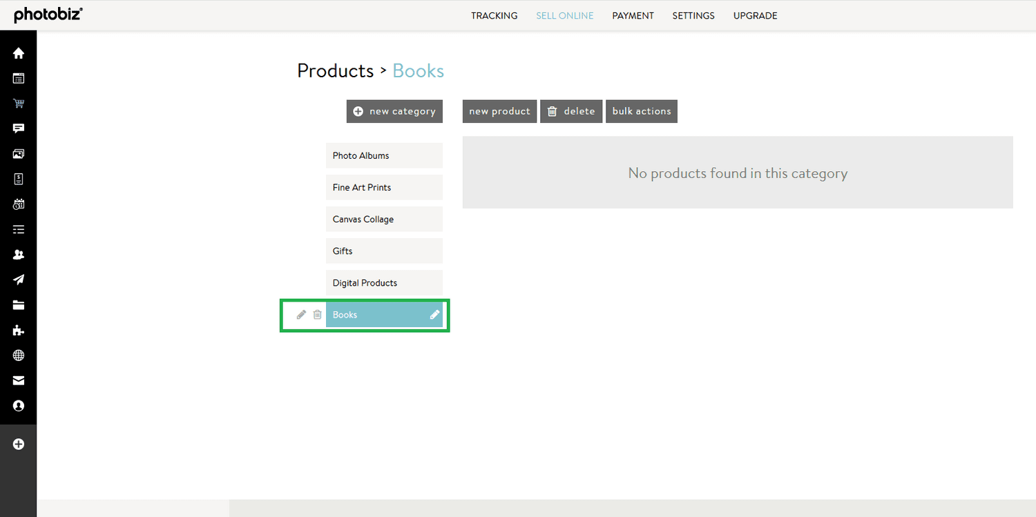1036x517 pixels.
Task: Switch to the PAYMENT tab
Action: pos(633,15)
